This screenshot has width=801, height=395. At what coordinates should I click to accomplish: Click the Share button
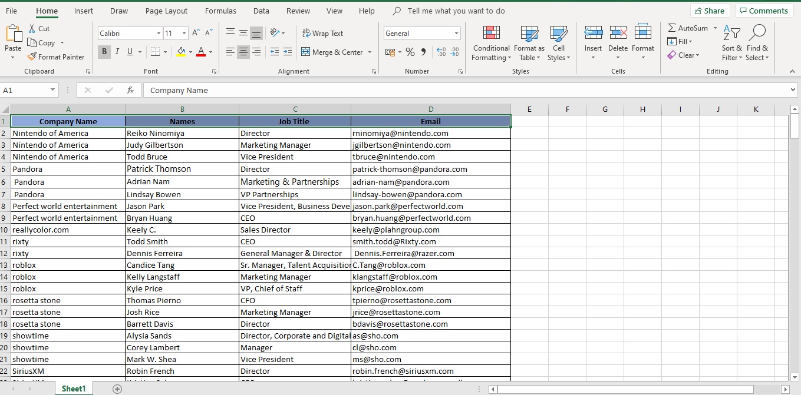710,10
